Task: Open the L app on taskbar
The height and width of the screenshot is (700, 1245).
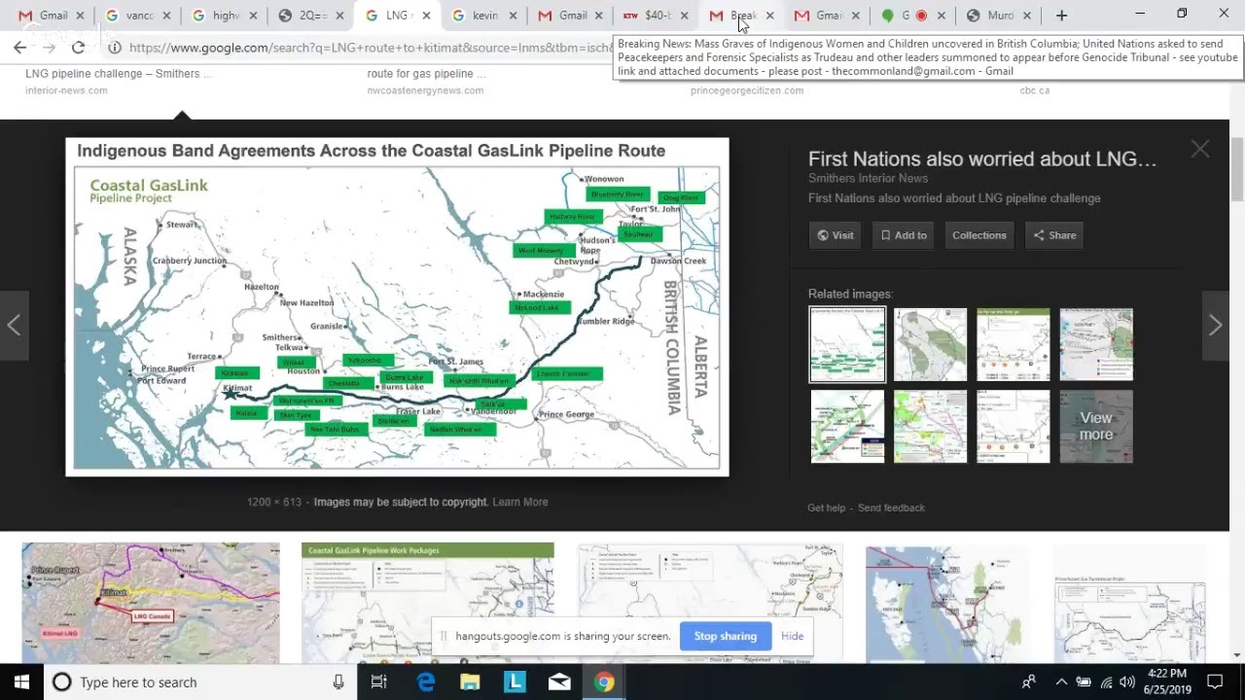Action: pos(515,682)
